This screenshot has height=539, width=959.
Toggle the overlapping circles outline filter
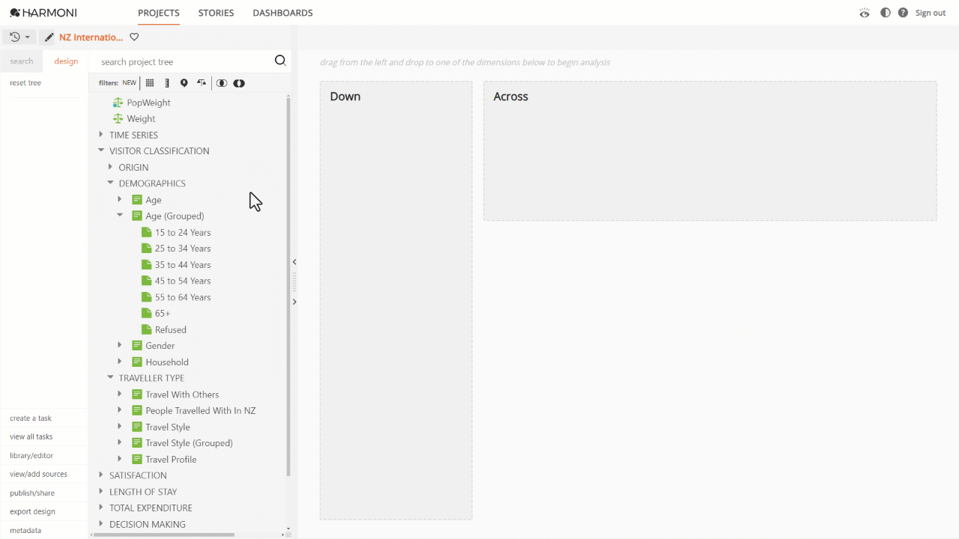[222, 83]
